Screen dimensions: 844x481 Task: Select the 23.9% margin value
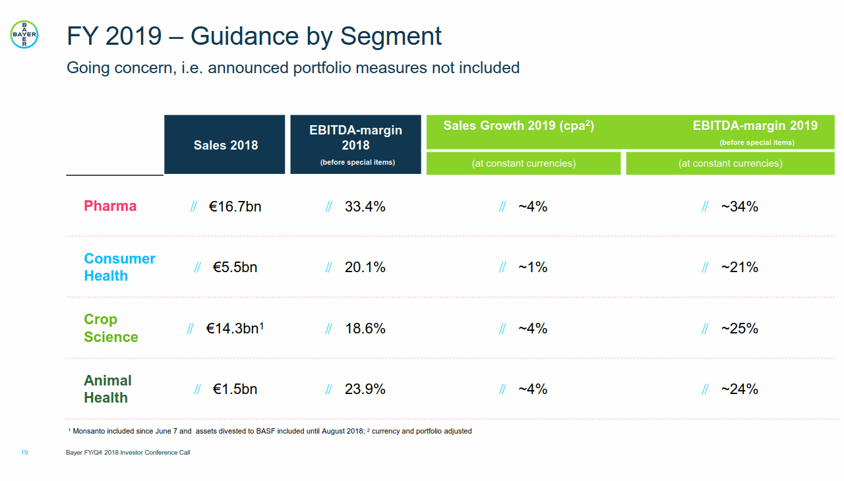pyautogui.click(x=365, y=389)
